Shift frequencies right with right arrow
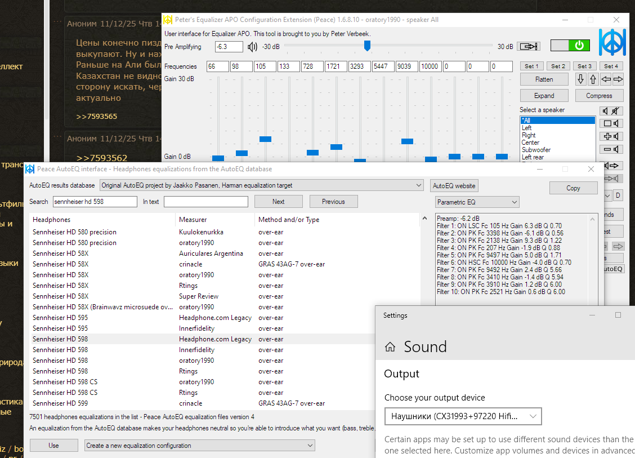Screen dimensions: 635x458 pyautogui.click(x=618, y=79)
